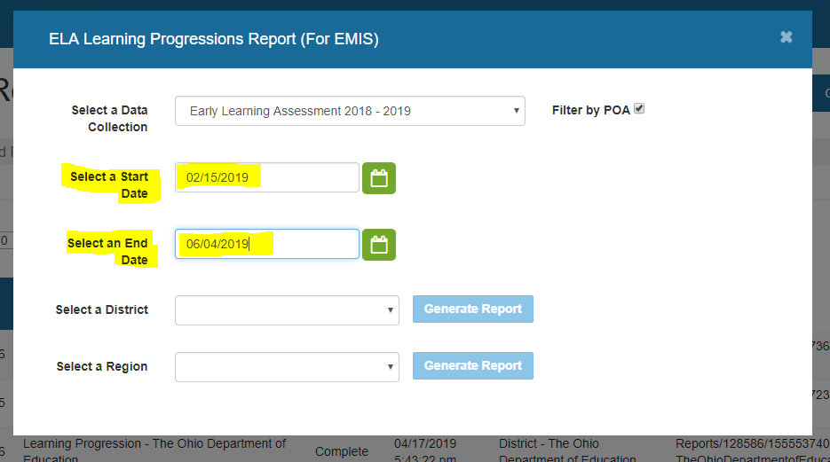Click the Filter by POA label

590,111
